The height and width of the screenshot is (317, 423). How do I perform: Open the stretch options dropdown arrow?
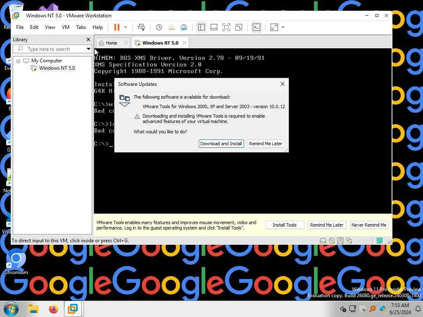[x=283, y=27]
